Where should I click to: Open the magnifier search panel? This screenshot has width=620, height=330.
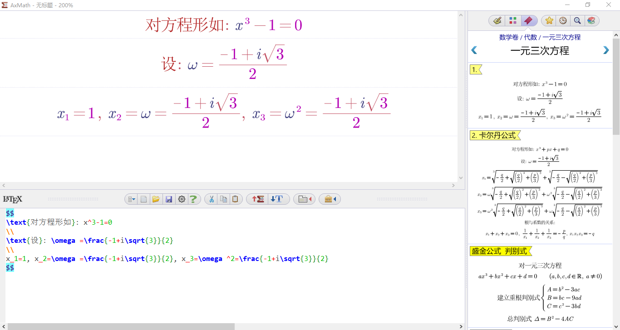click(577, 20)
